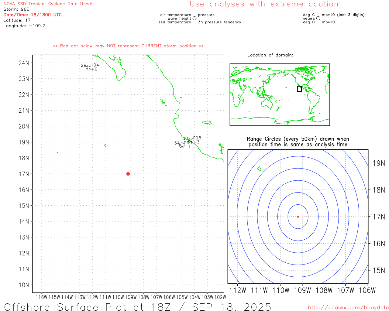Image resolution: width=389 pixels, height=311 pixels.
Task: Click the red dot disclaimer notice text
Action: 128,46
